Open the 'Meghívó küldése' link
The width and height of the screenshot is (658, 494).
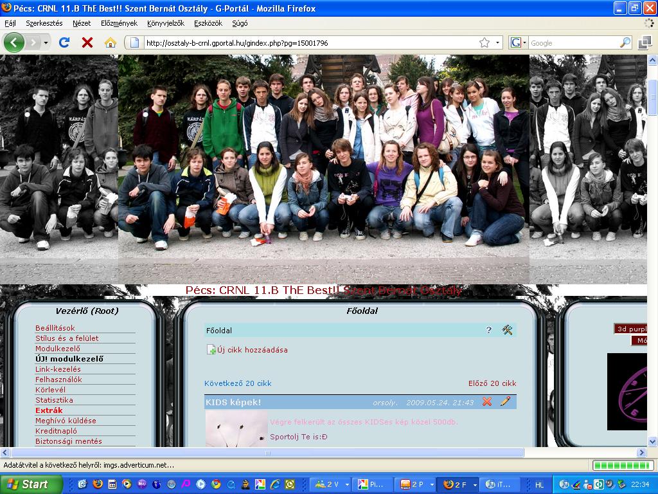pos(66,421)
